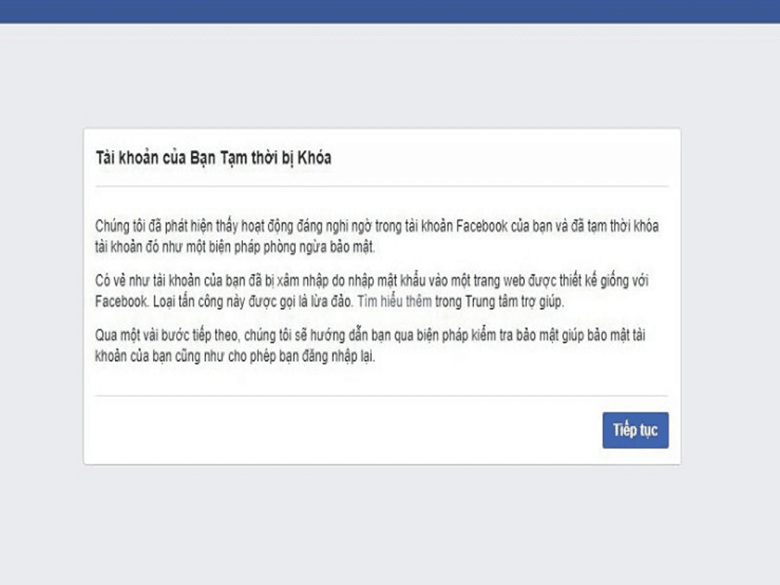Viewport: 780px width, 585px height.
Task: Click empty footer area left of Tiếp tục
Action: pyautogui.click(x=343, y=430)
